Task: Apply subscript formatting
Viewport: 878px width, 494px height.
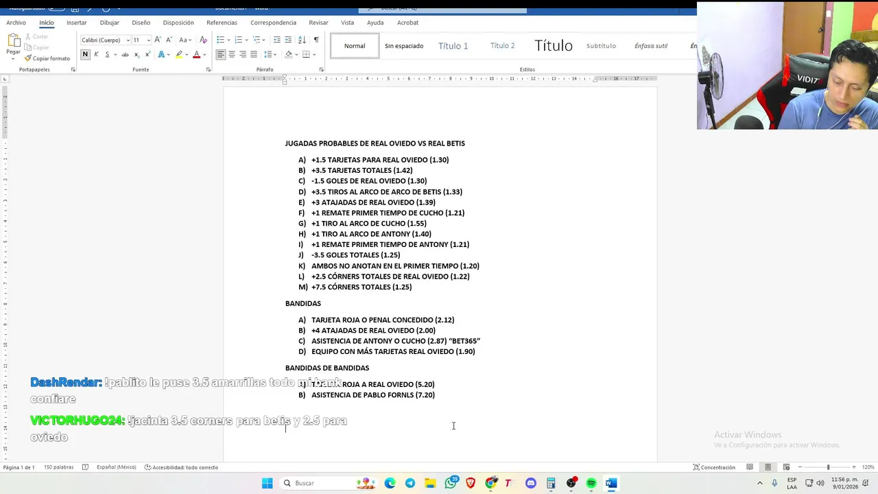Action: 137,54
